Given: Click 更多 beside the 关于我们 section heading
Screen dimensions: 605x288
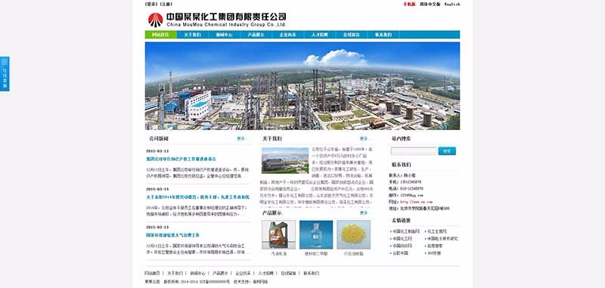Looking at the screenshot, I should 364,138.
